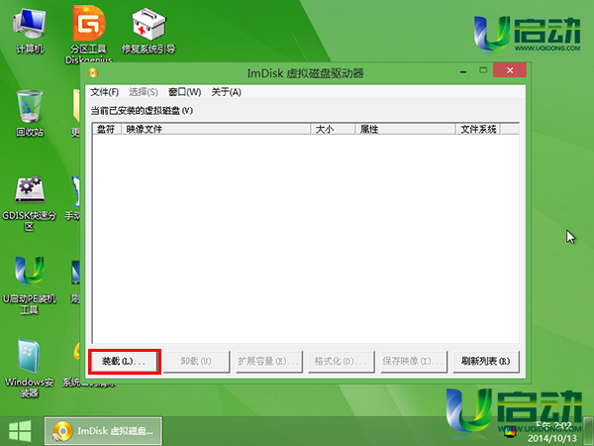Click the taskbar date 2014/10/13
Viewport: 594px width, 446px height.
click(x=552, y=438)
